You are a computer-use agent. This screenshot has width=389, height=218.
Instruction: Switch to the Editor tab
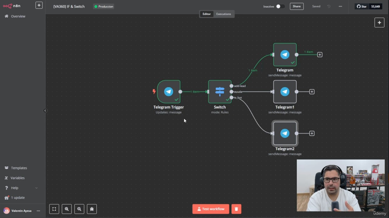click(x=207, y=14)
